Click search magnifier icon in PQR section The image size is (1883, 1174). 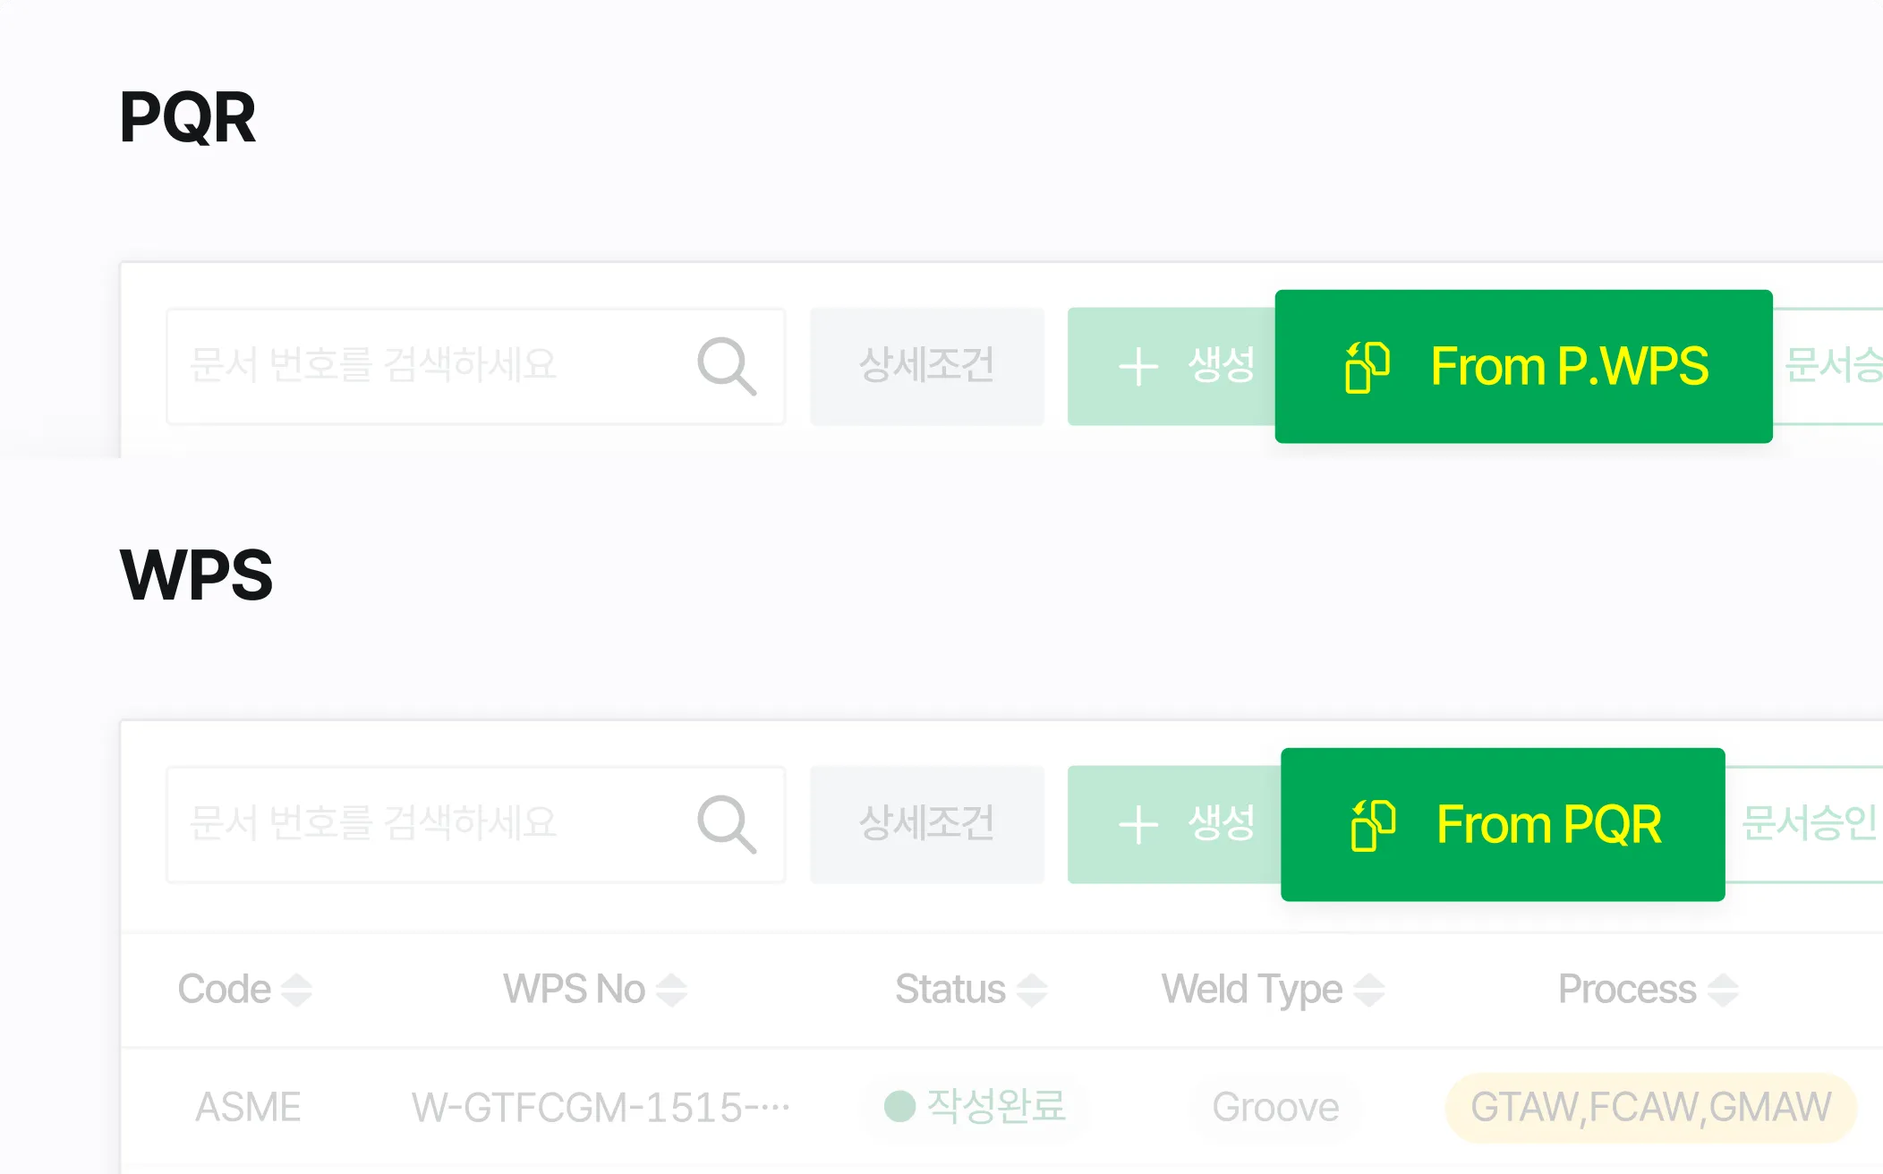click(x=727, y=366)
